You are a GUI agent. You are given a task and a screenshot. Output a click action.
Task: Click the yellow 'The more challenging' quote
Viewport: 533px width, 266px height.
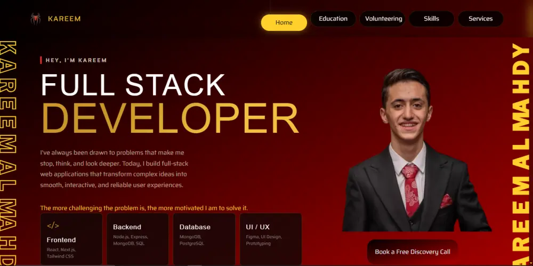click(144, 208)
